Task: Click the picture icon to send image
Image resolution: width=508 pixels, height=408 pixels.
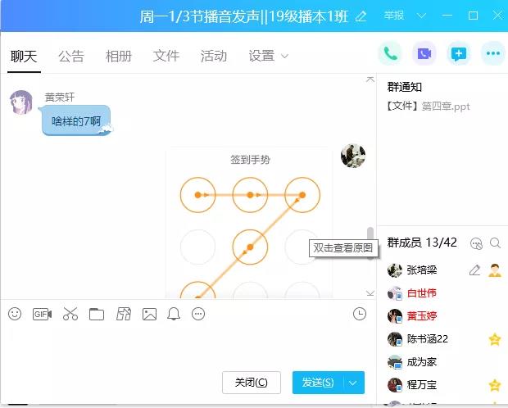Action: point(149,314)
